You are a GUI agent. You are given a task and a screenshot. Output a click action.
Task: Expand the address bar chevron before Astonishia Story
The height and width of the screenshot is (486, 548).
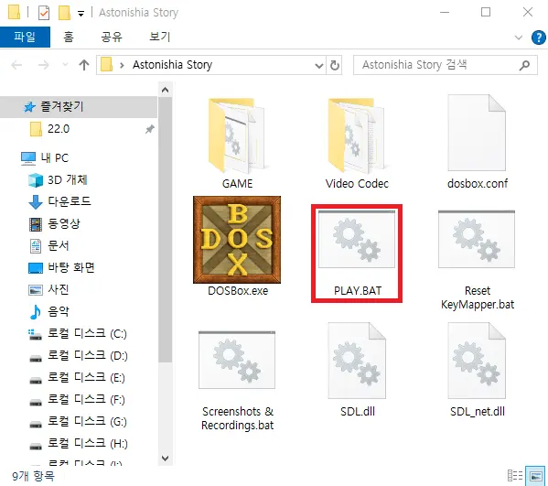click(122, 65)
